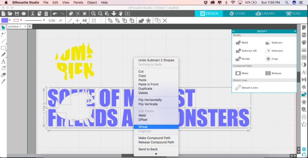Select the Eraser tool
Screen dimensions: 308x158
tap(3, 75)
